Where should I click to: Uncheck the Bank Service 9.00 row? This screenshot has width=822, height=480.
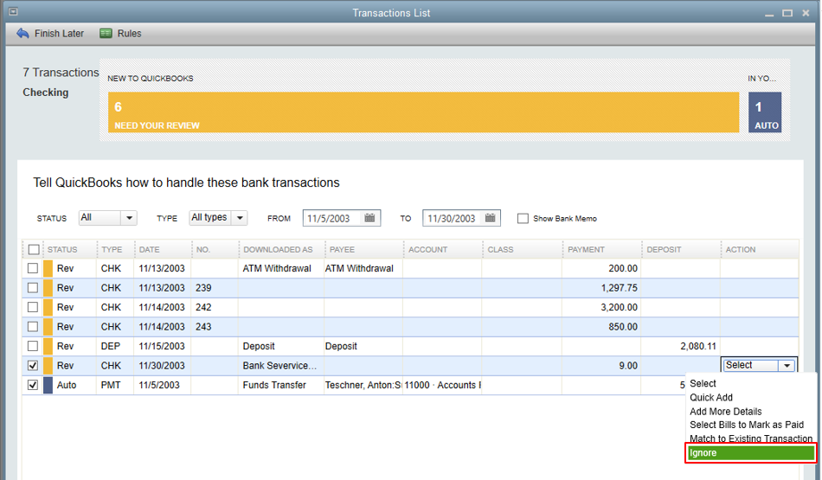point(33,365)
